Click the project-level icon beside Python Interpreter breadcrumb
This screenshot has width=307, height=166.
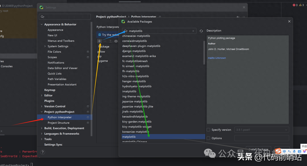tap(160, 17)
